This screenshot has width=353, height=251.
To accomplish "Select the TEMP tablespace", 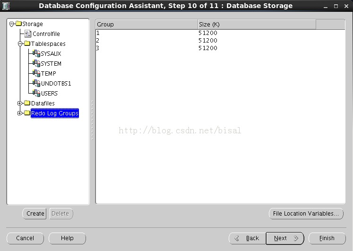I will tap(48, 74).
